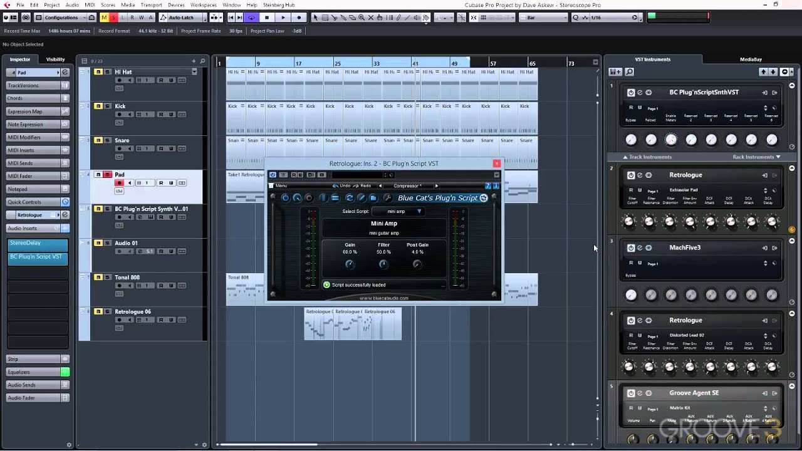Click Find Instruments magnifier in VST rack

click(x=630, y=72)
